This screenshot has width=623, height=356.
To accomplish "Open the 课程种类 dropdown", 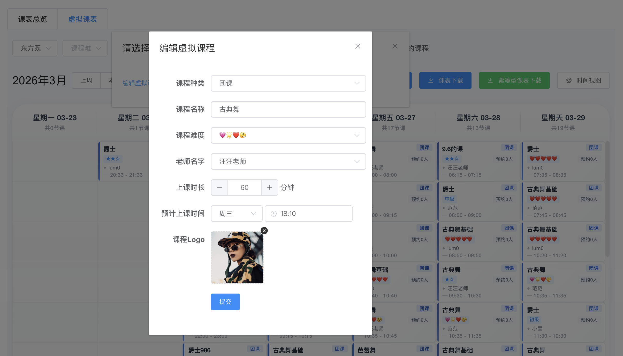I will click(x=288, y=83).
